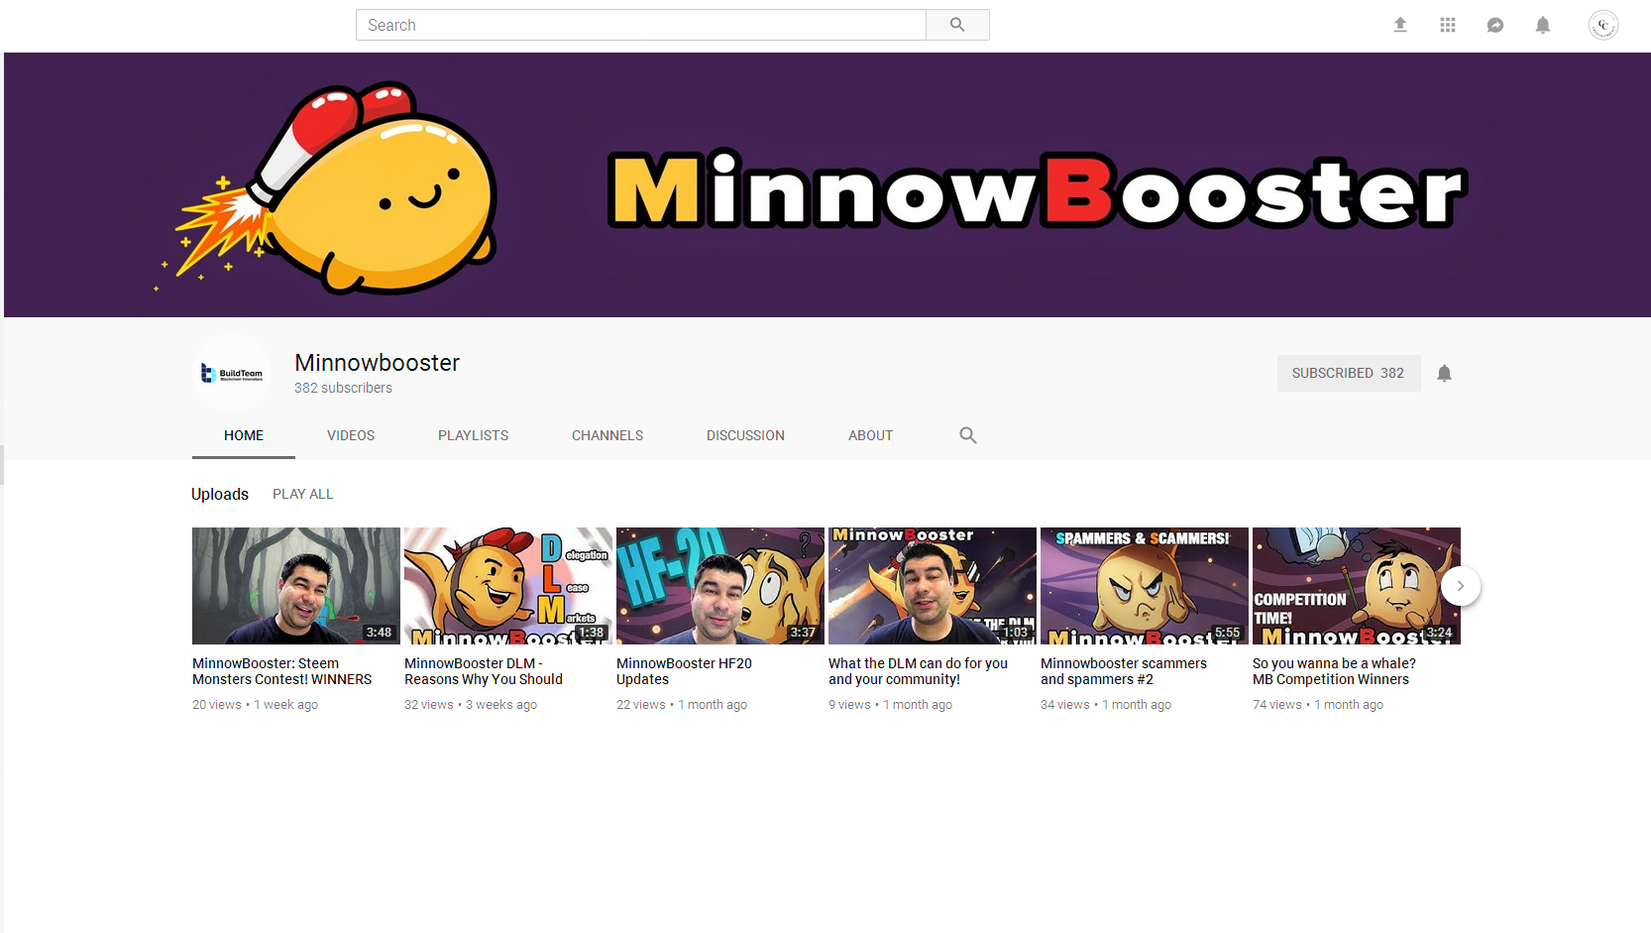
Task: Open the top bar notifications bell
Action: tap(1543, 25)
